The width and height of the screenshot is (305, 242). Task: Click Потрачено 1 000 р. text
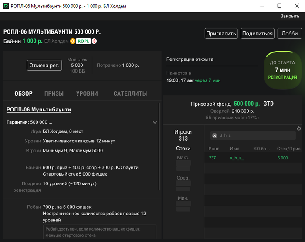[118, 66]
